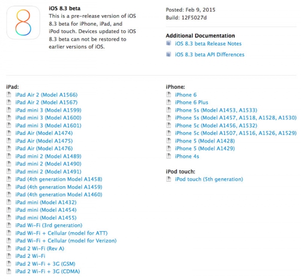Click file icon next to iPad Air (Model A1476)
Screen dimensions: 301x279
pos(9,148)
